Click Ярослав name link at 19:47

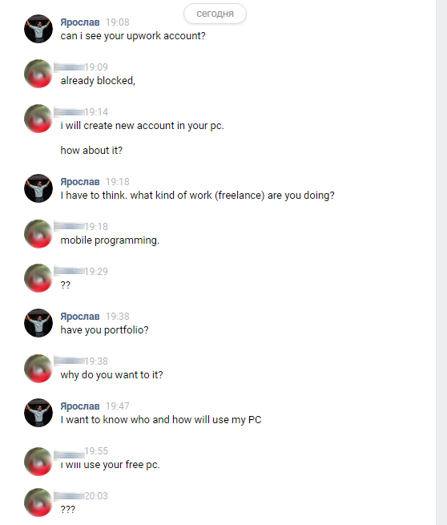click(x=80, y=406)
